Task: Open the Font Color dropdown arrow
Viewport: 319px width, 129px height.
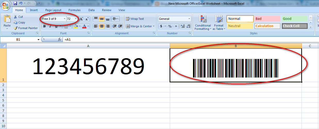Action: tap(88, 26)
